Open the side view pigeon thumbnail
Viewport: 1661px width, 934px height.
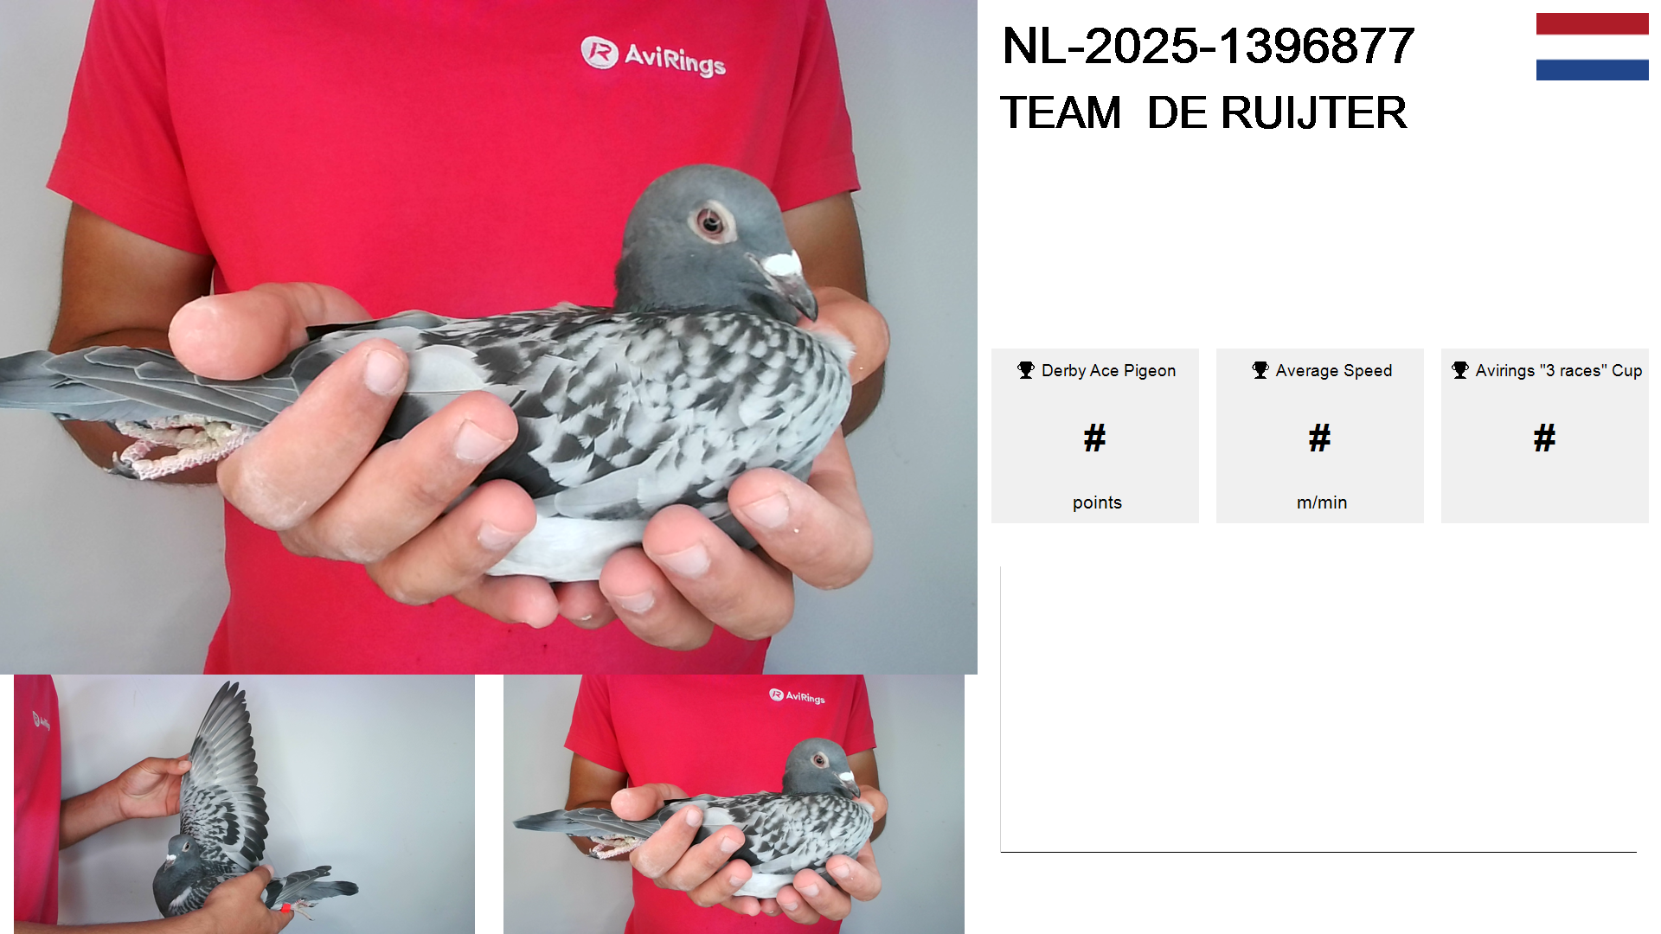[x=734, y=804]
